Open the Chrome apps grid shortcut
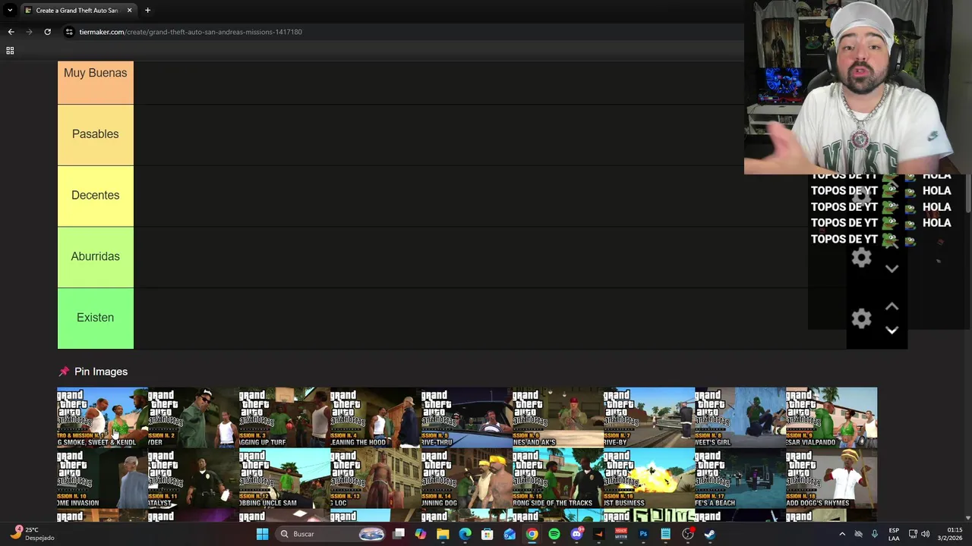This screenshot has height=546, width=972. click(10, 51)
